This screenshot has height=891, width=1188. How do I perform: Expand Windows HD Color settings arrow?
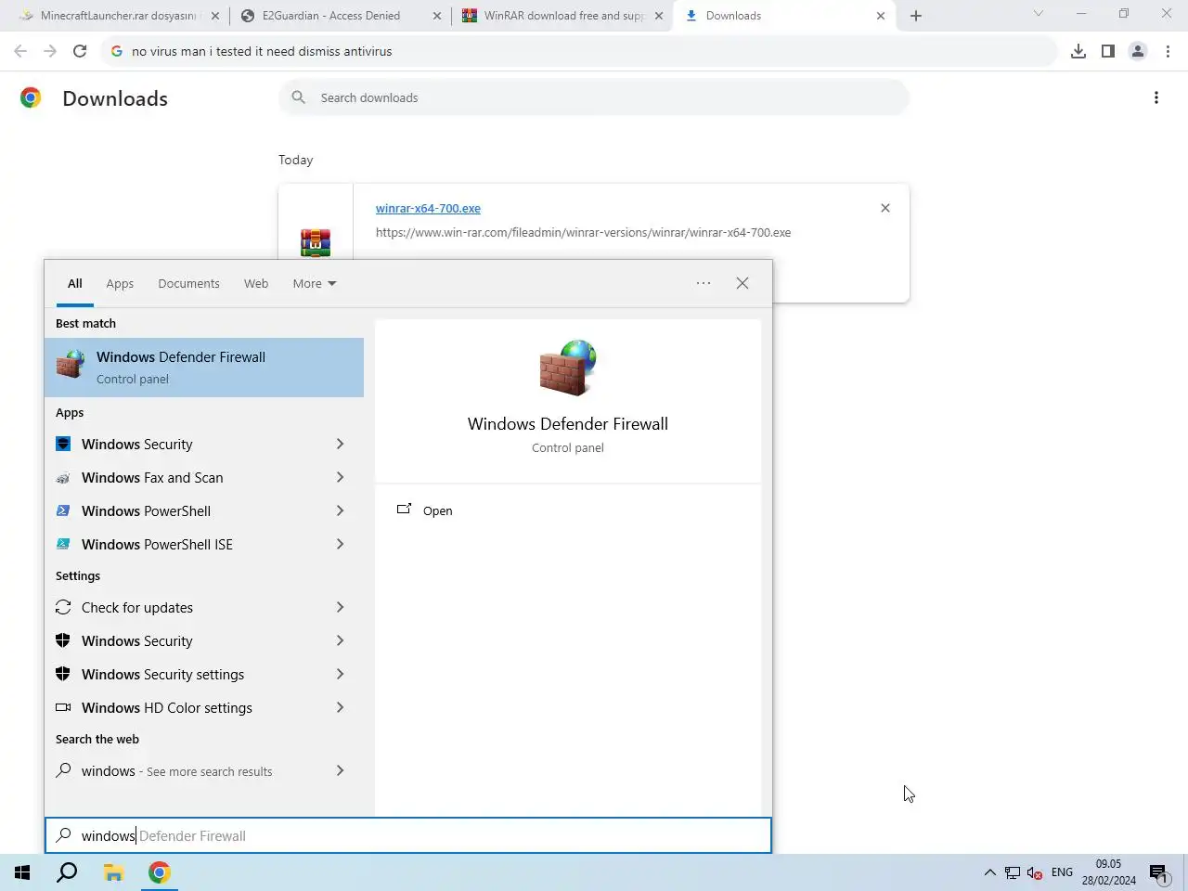pos(340,708)
